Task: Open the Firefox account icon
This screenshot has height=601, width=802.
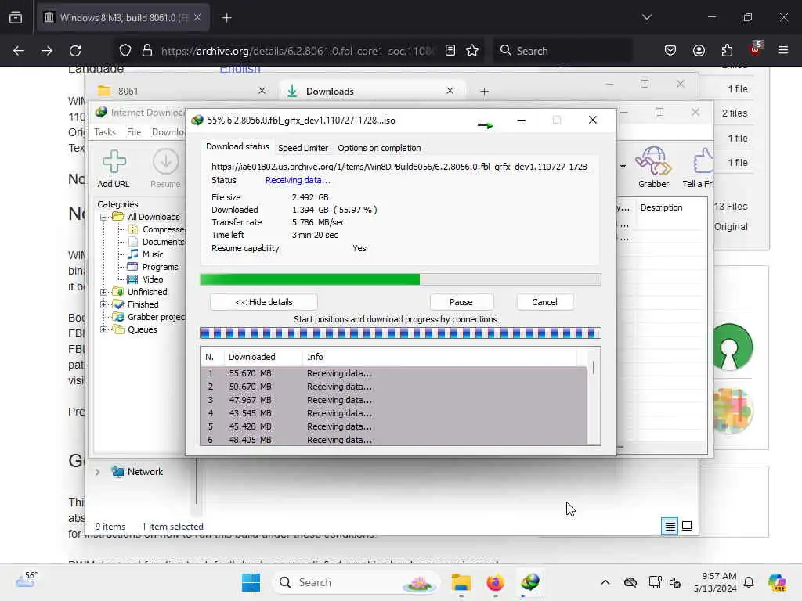Action: pyautogui.click(x=699, y=50)
